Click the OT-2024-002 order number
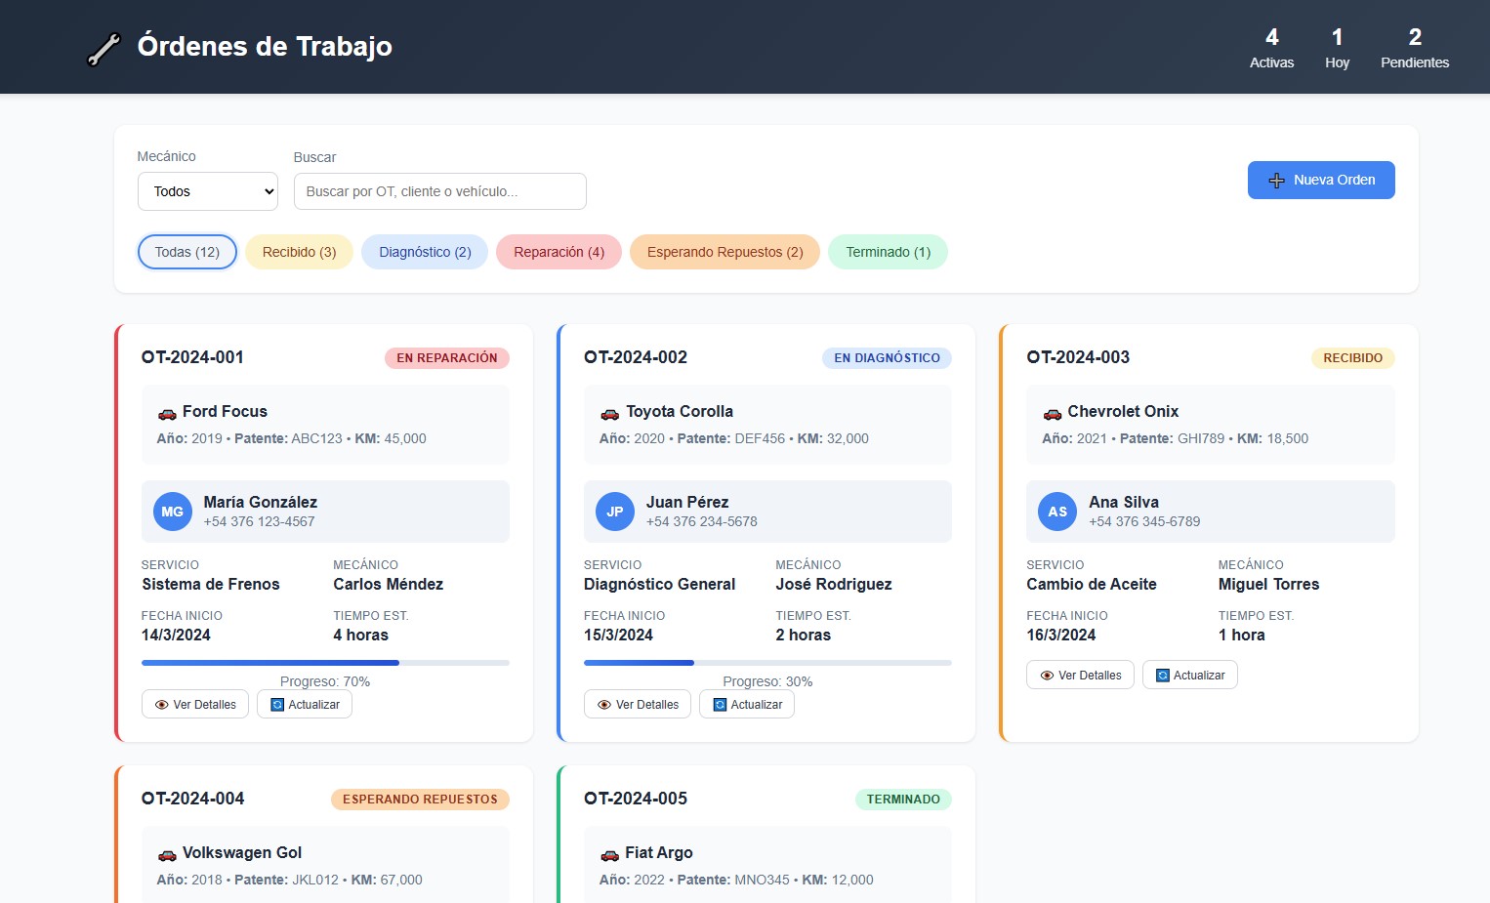This screenshot has height=903, width=1490. tap(636, 357)
